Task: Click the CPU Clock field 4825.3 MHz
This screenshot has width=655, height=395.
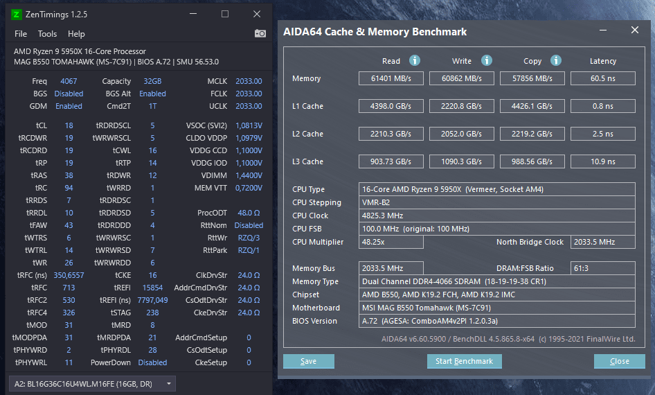Action: [x=496, y=216]
